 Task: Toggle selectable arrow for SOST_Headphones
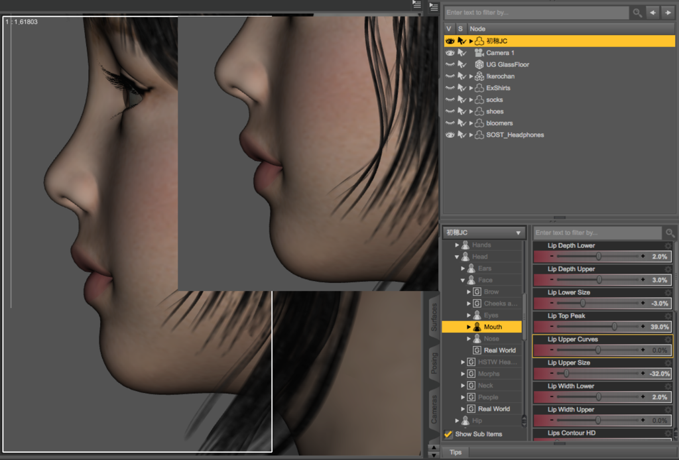(462, 135)
